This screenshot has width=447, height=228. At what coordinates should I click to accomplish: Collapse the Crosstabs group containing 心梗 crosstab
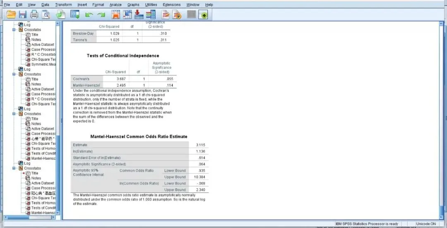pyautogui.click(x=14, y=114)
